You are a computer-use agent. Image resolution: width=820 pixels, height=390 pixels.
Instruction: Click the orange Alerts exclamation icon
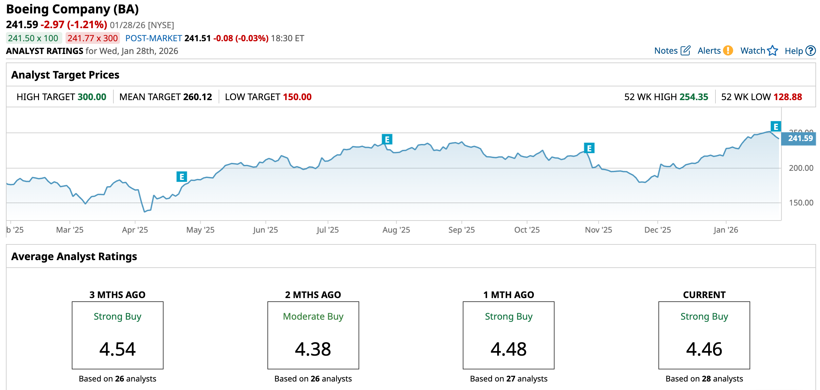click(728, 51)
